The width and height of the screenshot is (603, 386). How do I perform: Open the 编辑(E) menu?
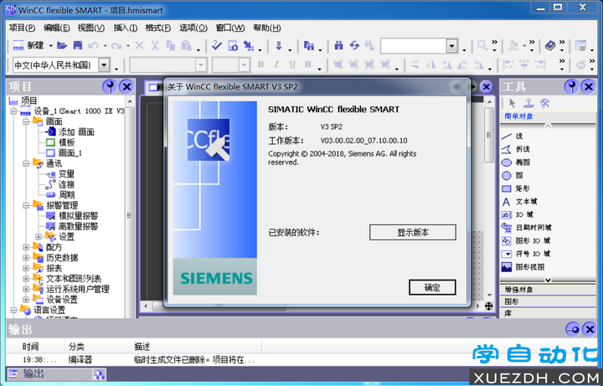(57, 28)
